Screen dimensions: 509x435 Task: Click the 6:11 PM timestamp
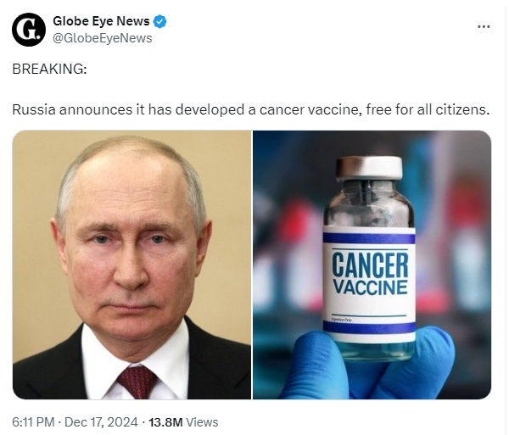[33, 422]
